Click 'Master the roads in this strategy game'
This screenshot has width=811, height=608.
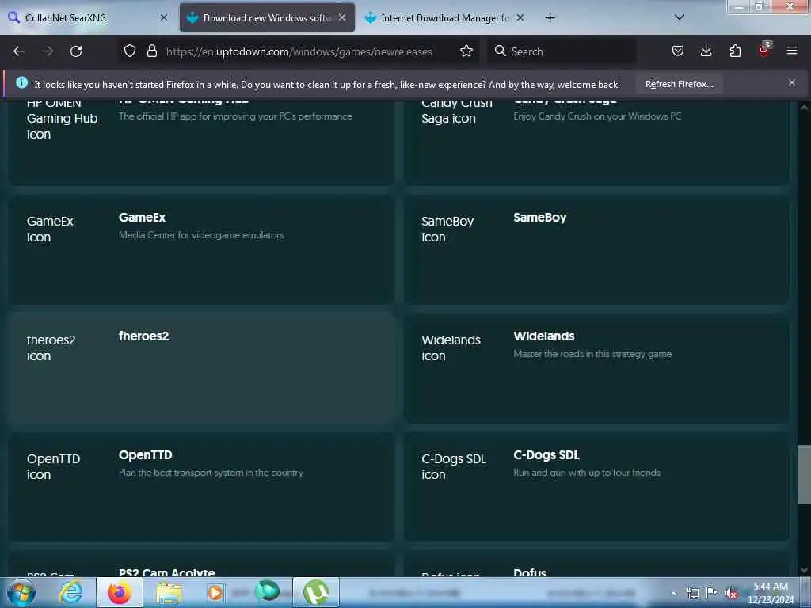click(x=592, y=354)
